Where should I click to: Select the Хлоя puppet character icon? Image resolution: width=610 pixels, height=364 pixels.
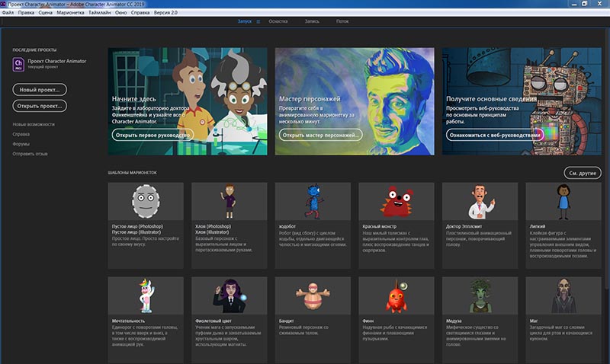pyautogui.click(x=230, y=201)
